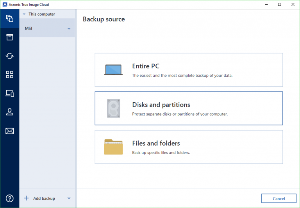Open the Add backup dropdown arrow
The width and height of the screenshot is (300, 208).
coord(69,198)
